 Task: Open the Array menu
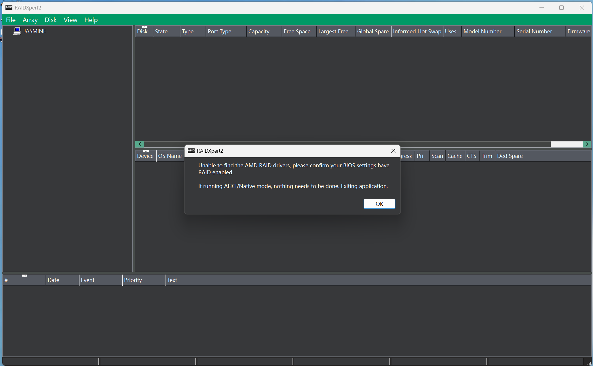(x=30, y=20)
